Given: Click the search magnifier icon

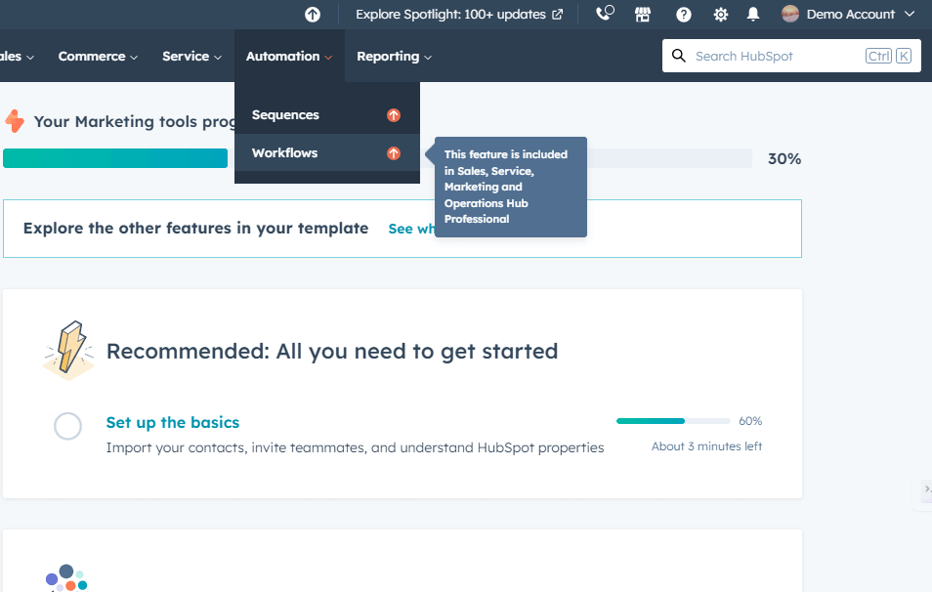Looking at the screenshot, I should click(x=679, y=56).
